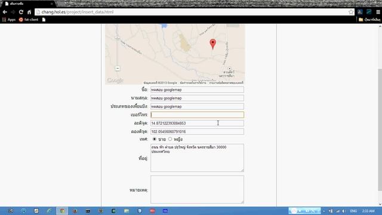Open the bookmarks folder on the right

[369, 20]
